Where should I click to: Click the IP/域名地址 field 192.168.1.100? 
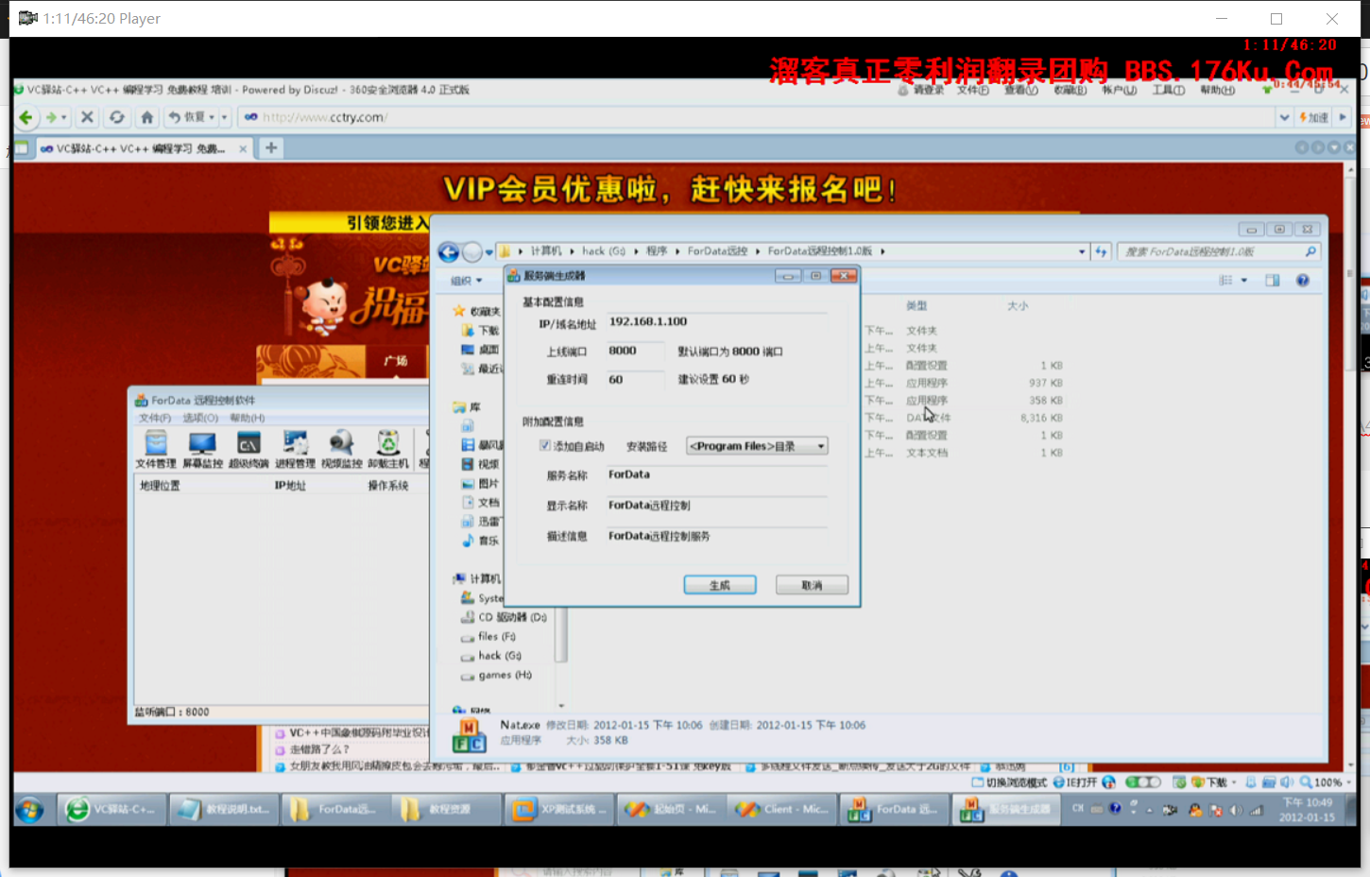click(x=716, y=322)
